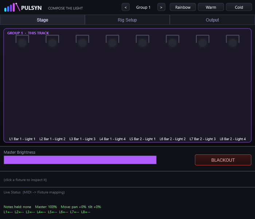The width and height of the screenshot is (255, 219).
Task: Click '(click a fixture to inspect it)' hint
Action: (x=25, y=180)
